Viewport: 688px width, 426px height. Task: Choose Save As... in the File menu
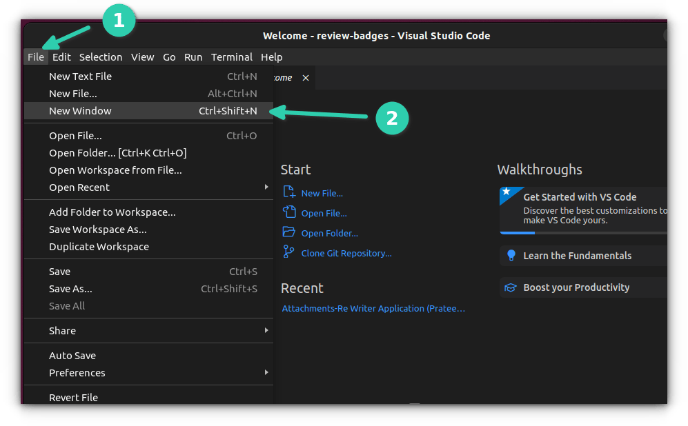70,289
